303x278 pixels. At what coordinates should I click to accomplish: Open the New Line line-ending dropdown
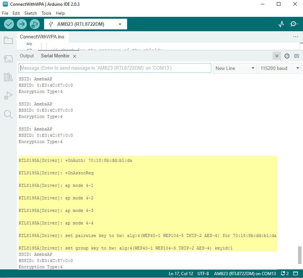(x=235, y=69)
